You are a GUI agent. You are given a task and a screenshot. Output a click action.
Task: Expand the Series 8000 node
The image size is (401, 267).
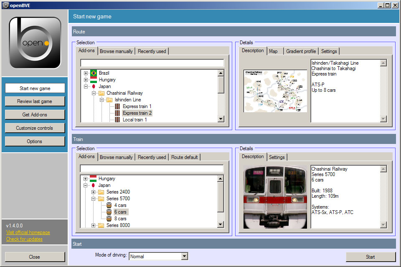pos(93,225)
